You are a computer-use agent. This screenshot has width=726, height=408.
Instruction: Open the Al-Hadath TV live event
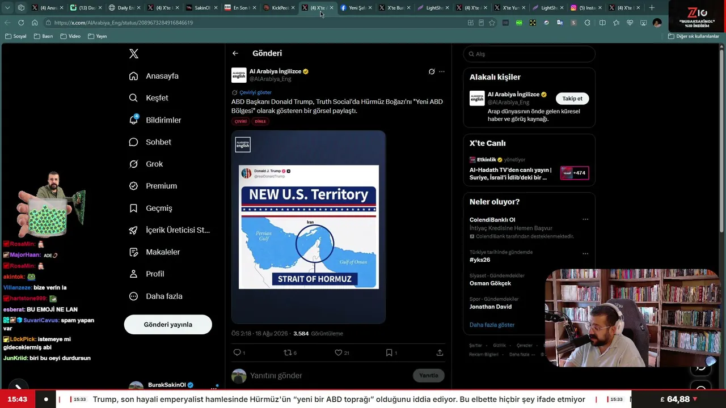tap(529, 170)
